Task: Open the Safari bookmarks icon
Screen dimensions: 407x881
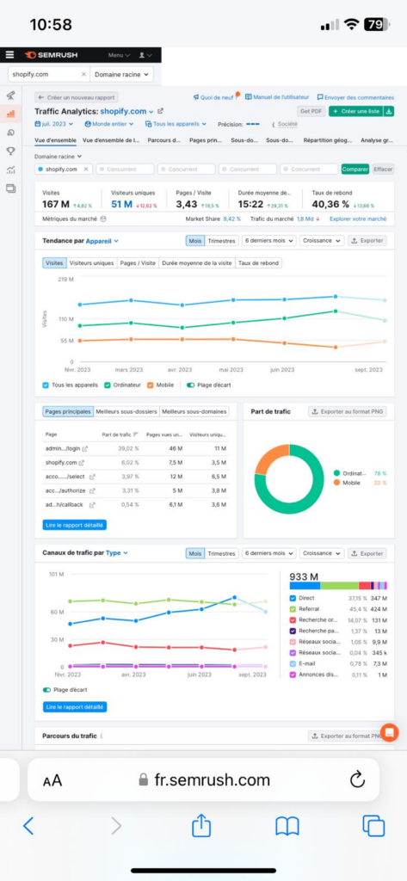Action: pyautogui.click(x=287, y=826)
